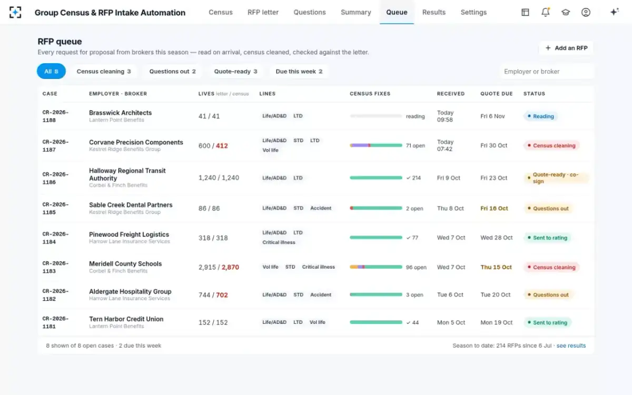The image size is (632, 395).
Task: Click case number CR-2026-1188
Action: click(55, 116)
